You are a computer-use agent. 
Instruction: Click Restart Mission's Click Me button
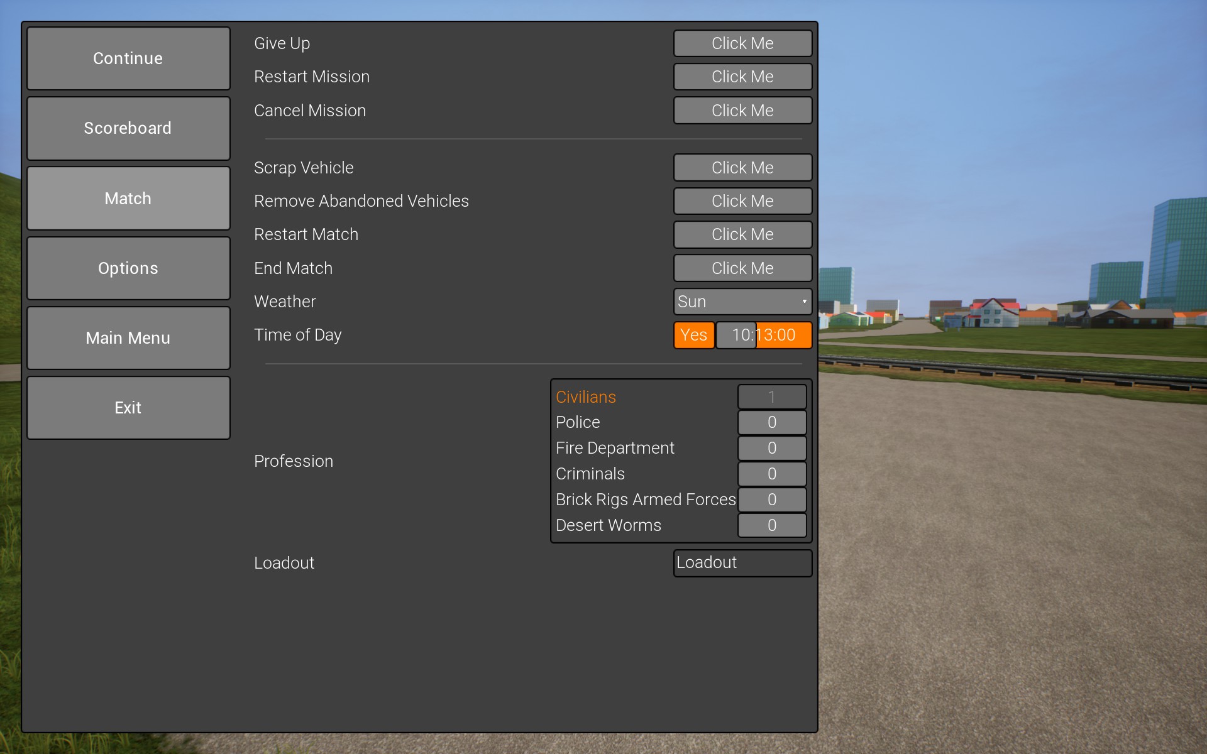(742, 77)
